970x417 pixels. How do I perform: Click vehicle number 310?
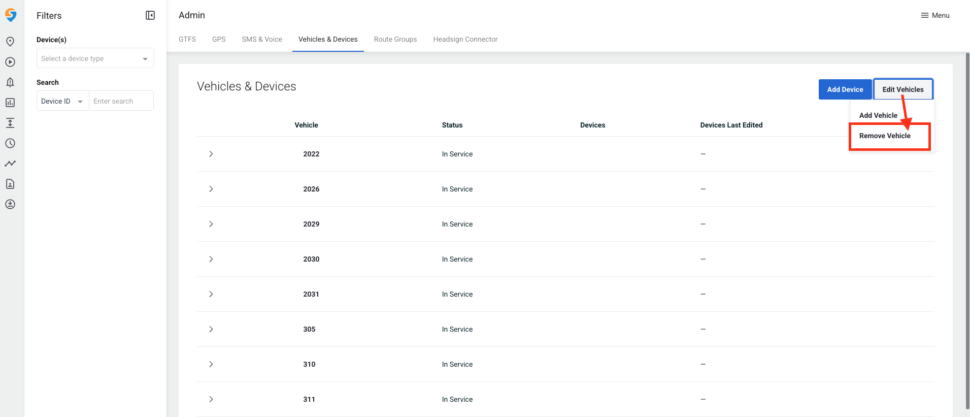[309, 364]
